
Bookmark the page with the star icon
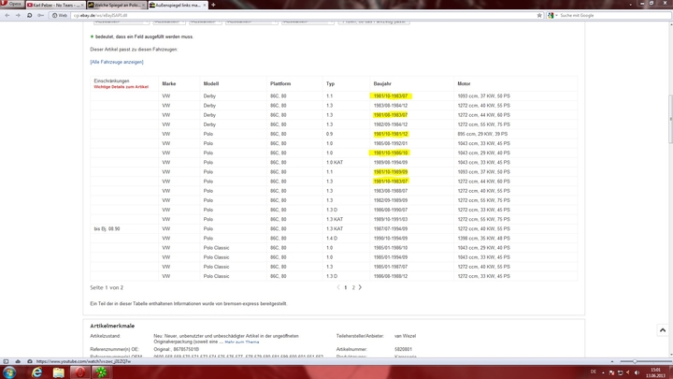[x=539, y=15]
